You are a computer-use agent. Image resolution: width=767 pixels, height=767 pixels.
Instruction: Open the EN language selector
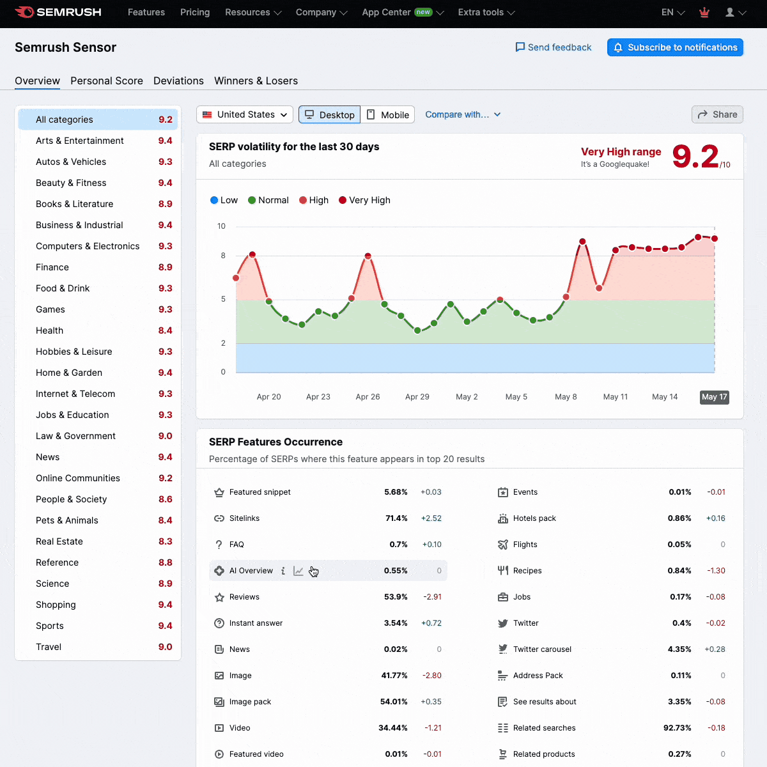tap(673, 12)
